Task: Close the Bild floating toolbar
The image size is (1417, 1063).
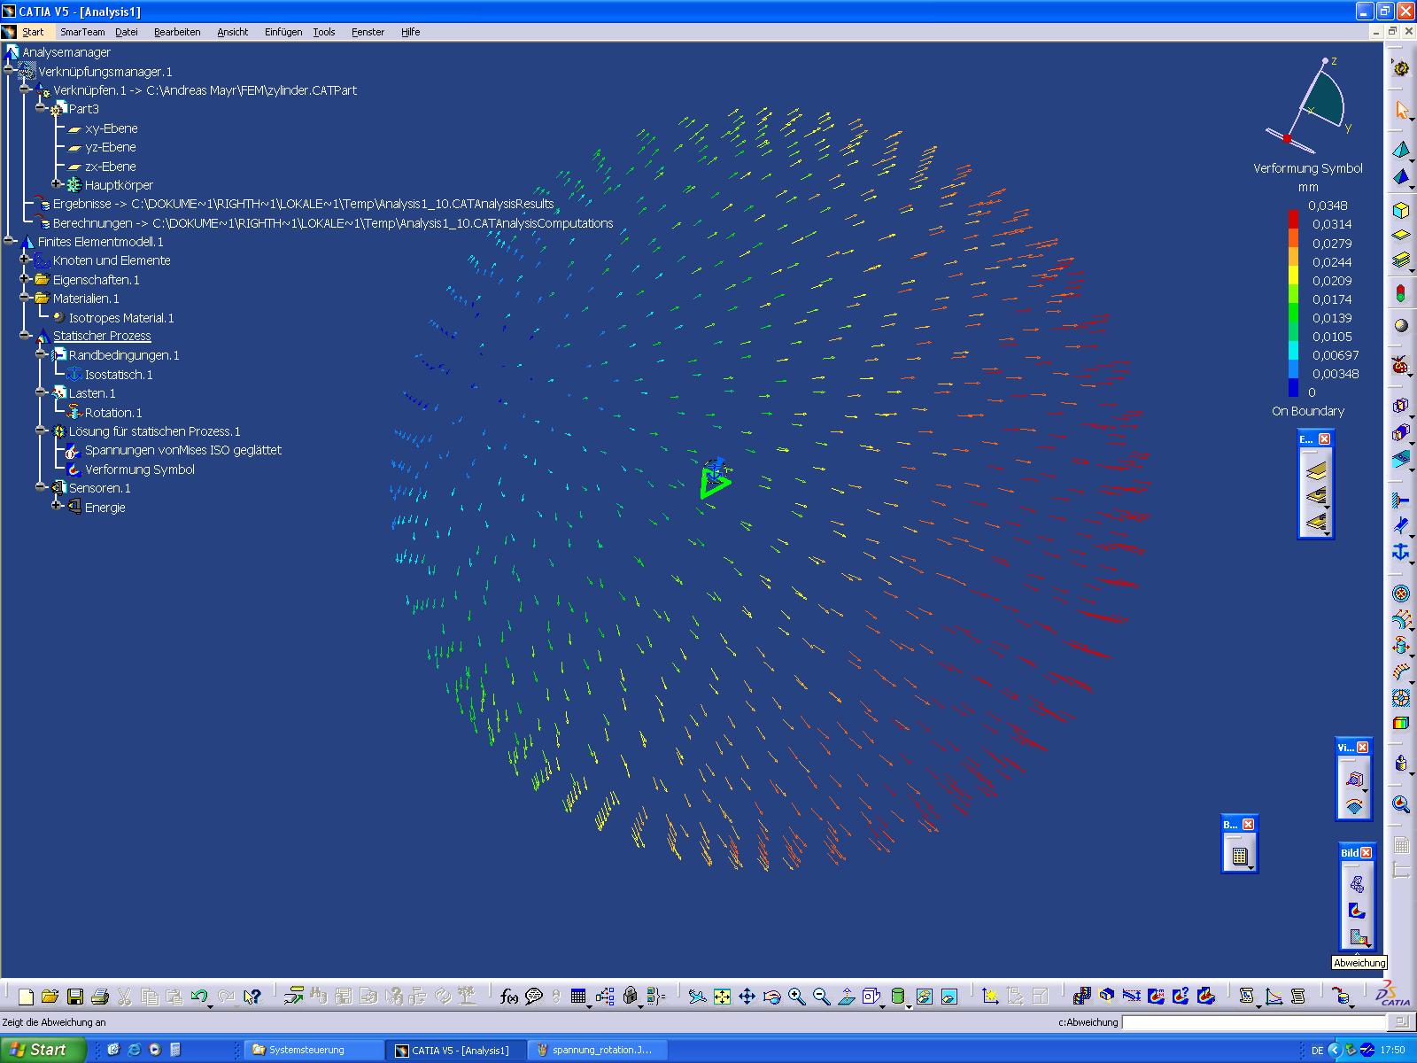Action: [1366, 853]
